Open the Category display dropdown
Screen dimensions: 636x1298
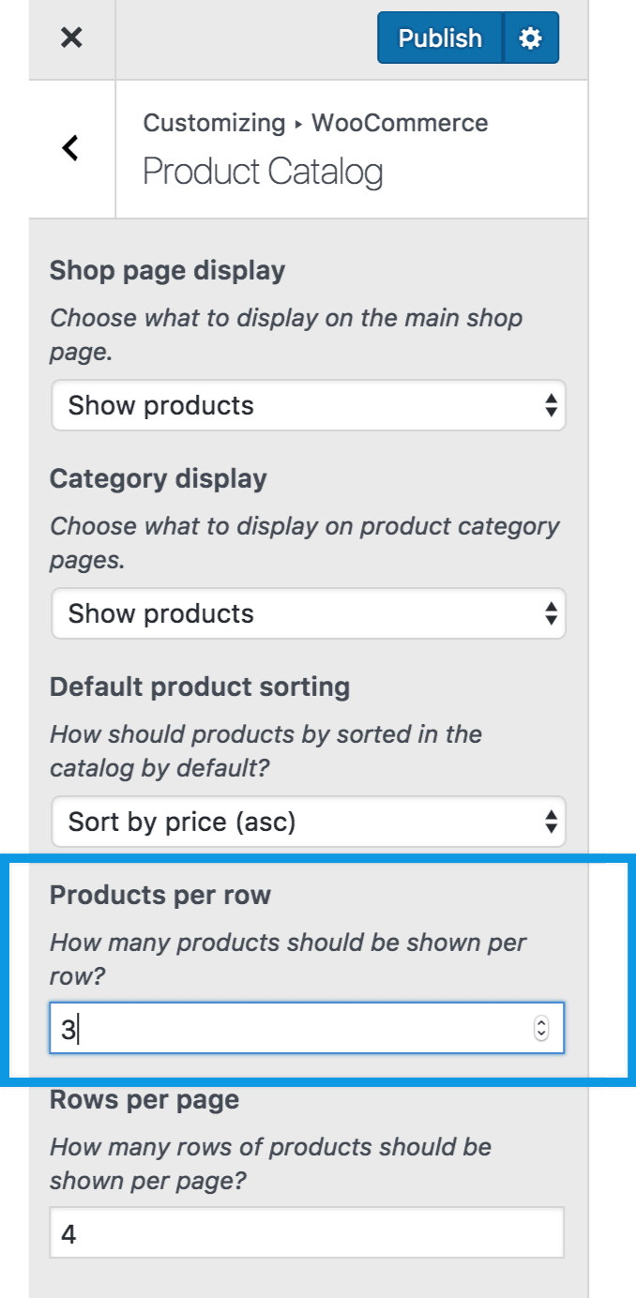coord(309,613)
